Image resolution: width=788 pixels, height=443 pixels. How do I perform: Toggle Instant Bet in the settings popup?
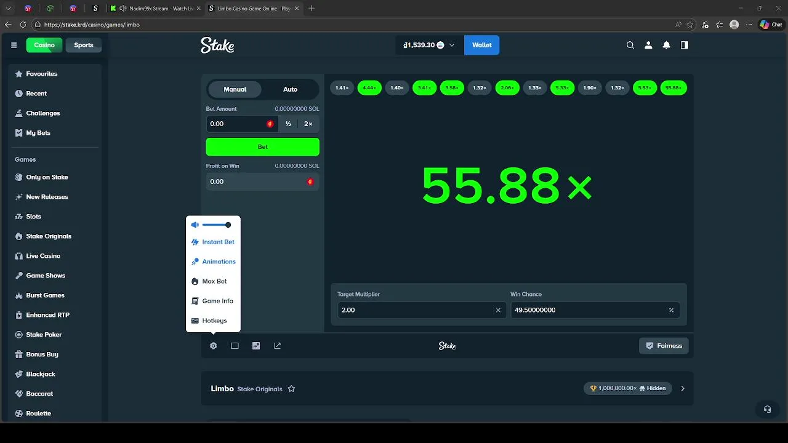click(213, 242)
